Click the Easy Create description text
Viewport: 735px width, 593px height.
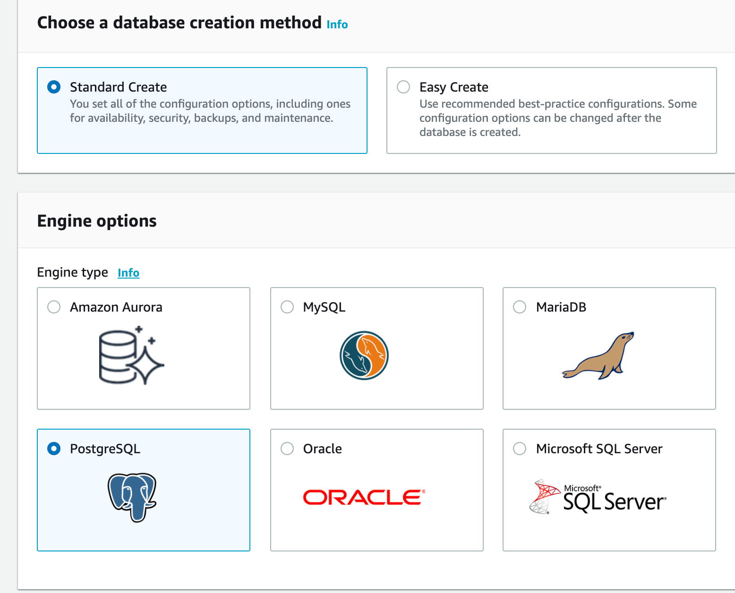[557, 118]
